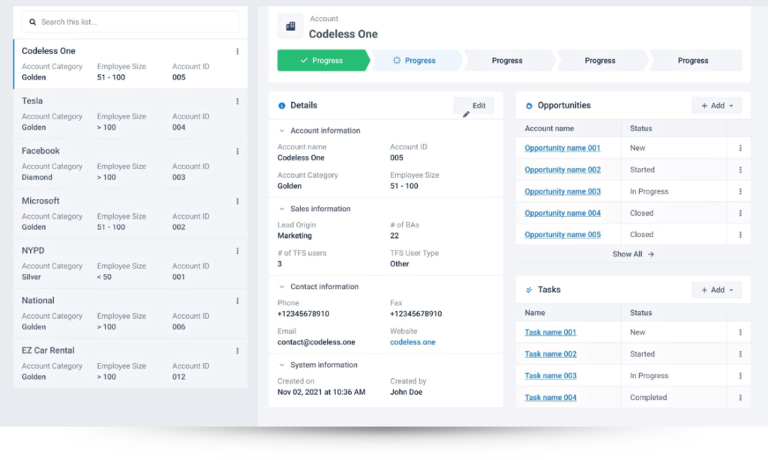
Task: Open options for Opportunity name 004
Action: tap(740, 213)
